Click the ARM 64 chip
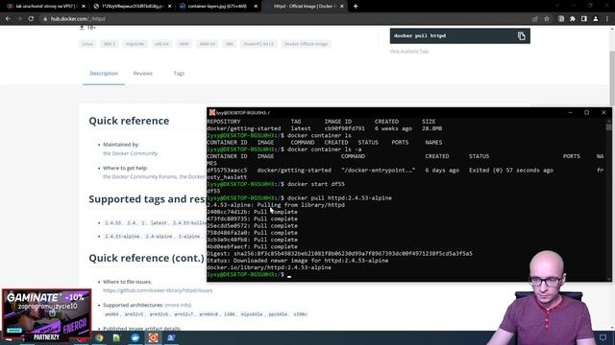The image size is (615, 345). pos(208,44)
